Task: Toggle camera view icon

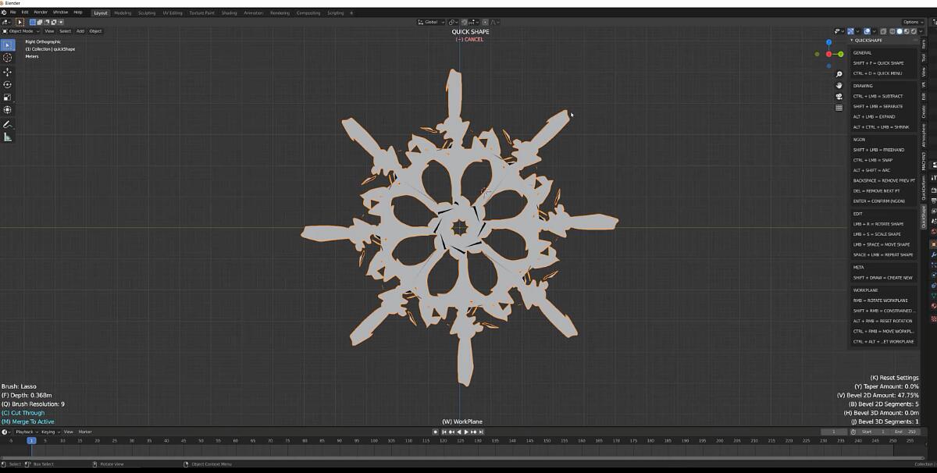Action: pos(839,96)
